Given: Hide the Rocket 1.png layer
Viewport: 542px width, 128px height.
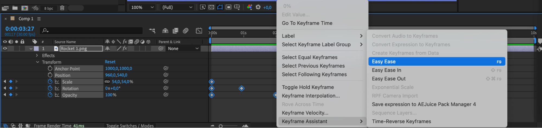Looking at the screenshot, I should tap(5, 49).
